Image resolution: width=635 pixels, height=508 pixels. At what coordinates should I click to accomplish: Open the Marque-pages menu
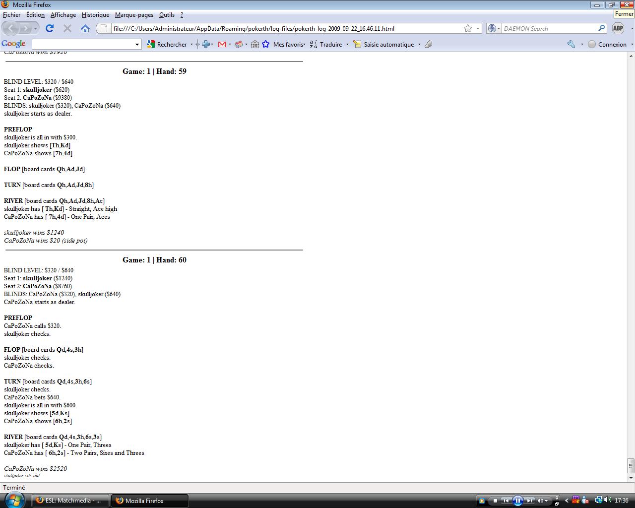(134, 15)
